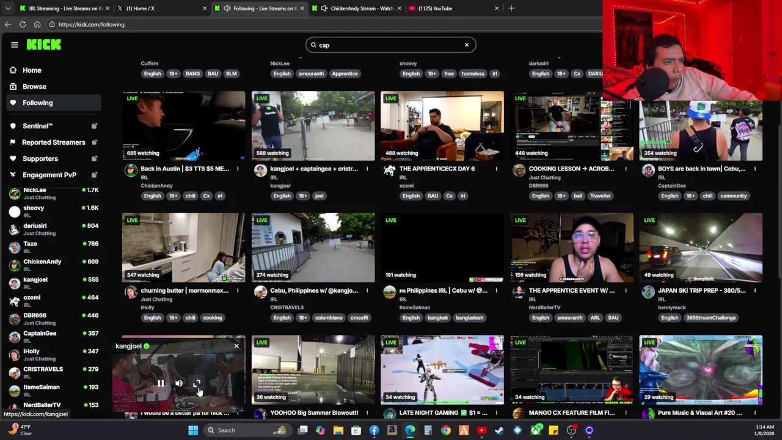Click external-link icon beside Engagement PvP
The image size is (782, 440).
(x=94, y=175)
